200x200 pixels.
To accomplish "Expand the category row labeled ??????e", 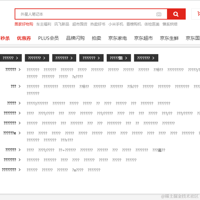I will click(12, 133).
